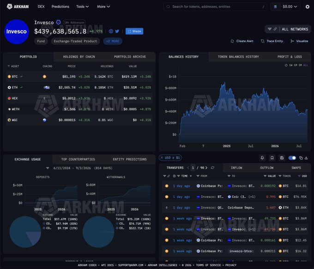Select 1W range on balances chart
Image resolution: width=314 pixels, height=269 pixels.
point(290,65)
